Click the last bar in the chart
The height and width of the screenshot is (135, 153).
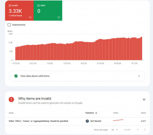pyautogui.click(x=142, y=49)
